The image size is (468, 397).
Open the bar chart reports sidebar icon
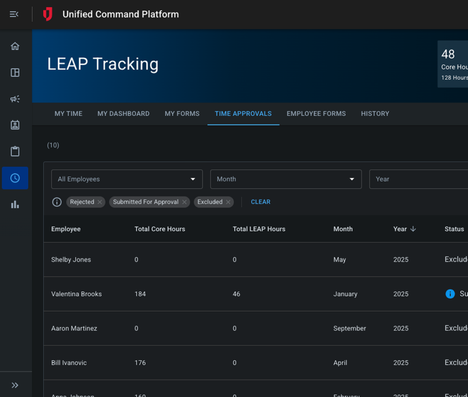(15, 204)
